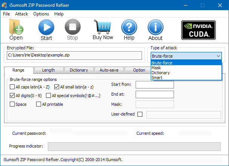Click the copyright status bar text
Screen dimensions: 229x166
point(63,160)
